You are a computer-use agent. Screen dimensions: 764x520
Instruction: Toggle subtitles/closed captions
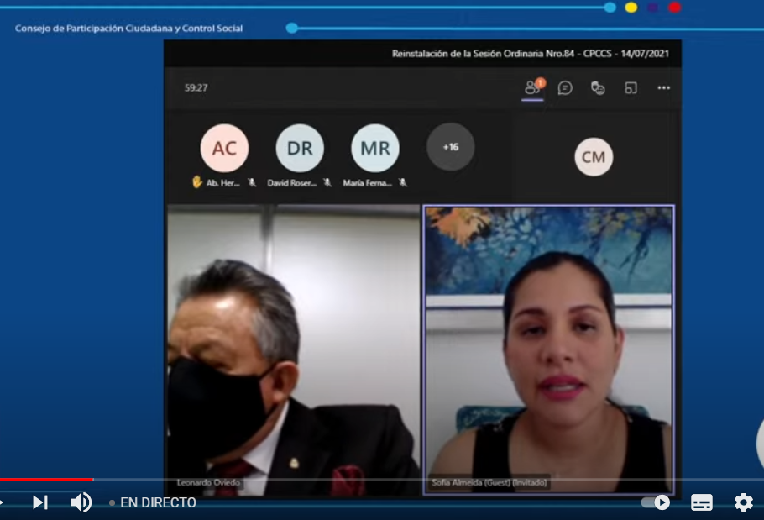[x=702, y=502]
